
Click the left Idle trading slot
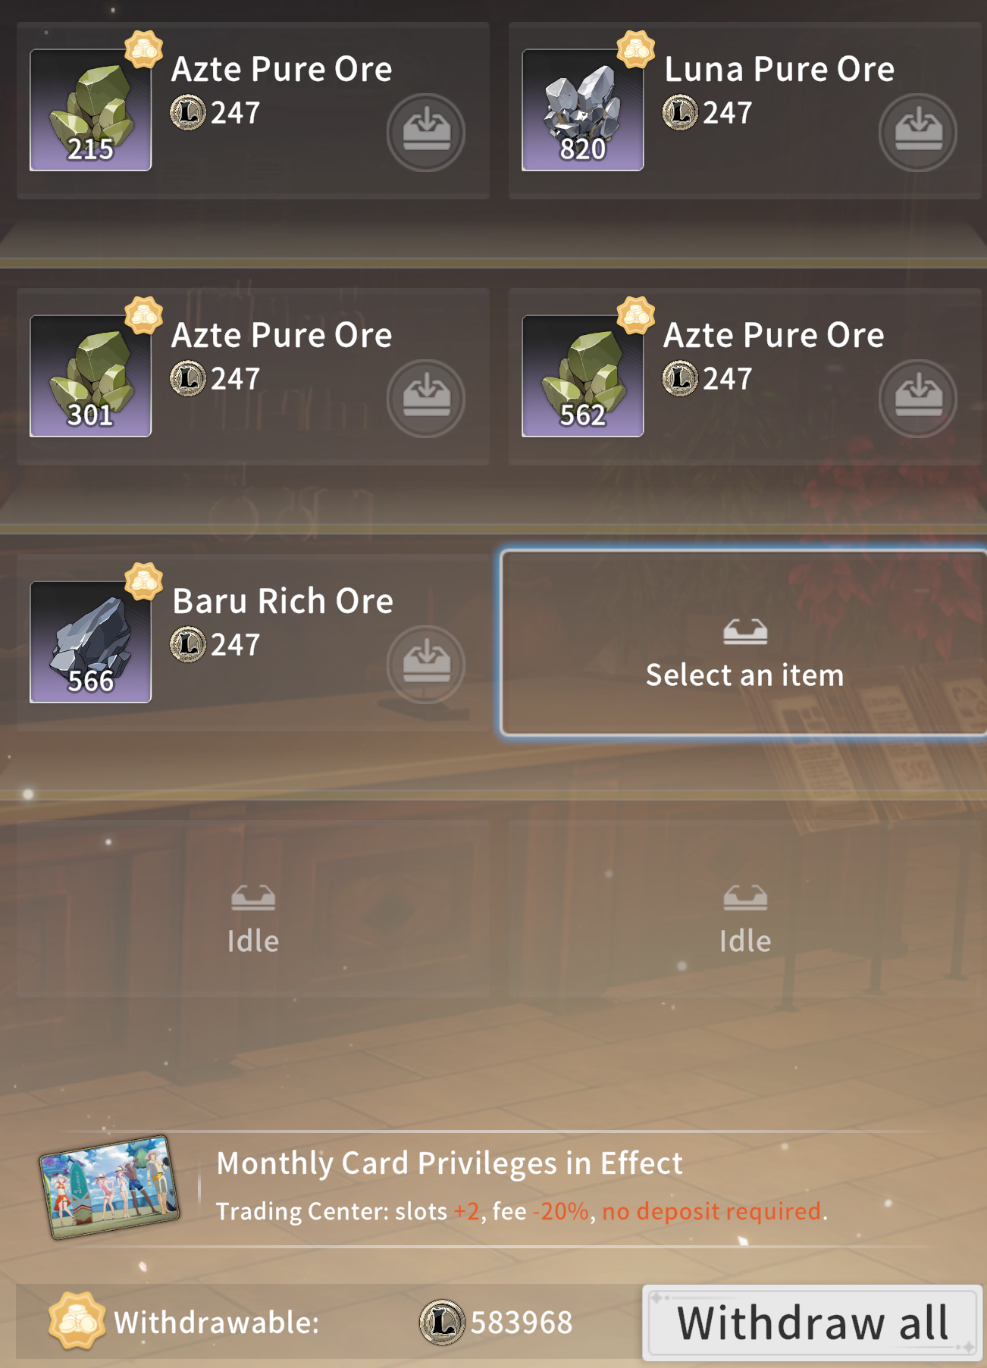coord(253,908)
